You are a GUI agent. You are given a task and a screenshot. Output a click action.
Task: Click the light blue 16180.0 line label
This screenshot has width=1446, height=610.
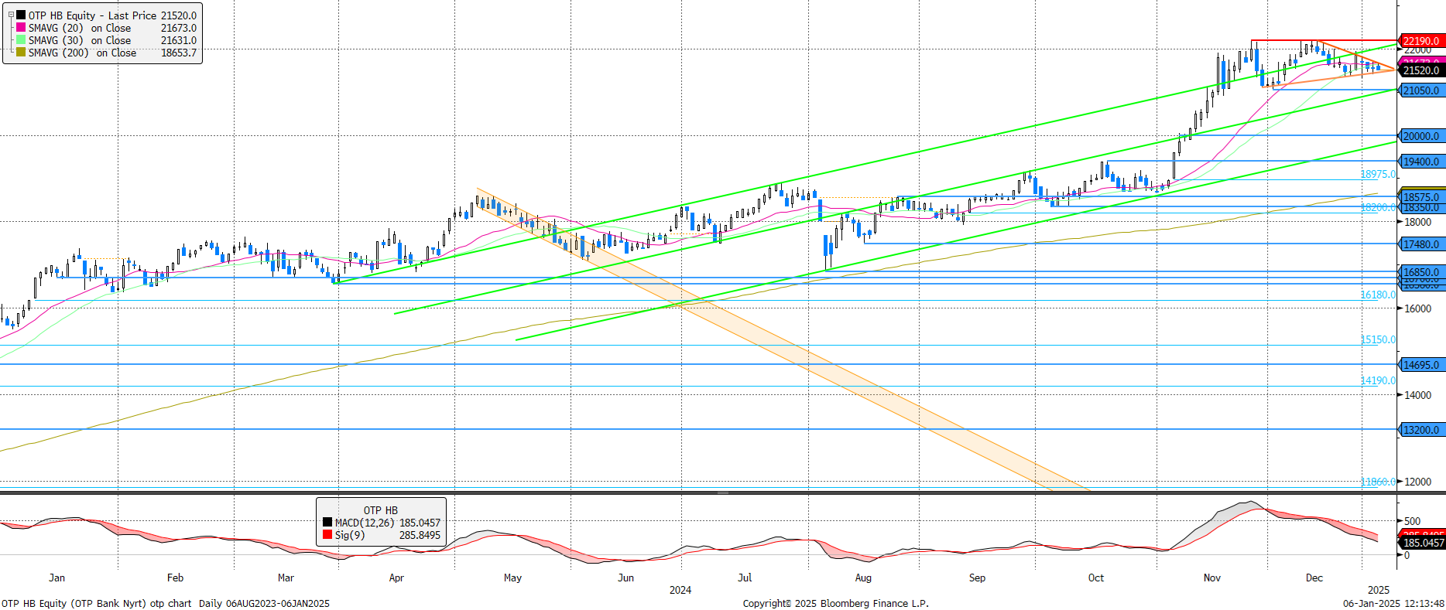tap(1378, 295)
